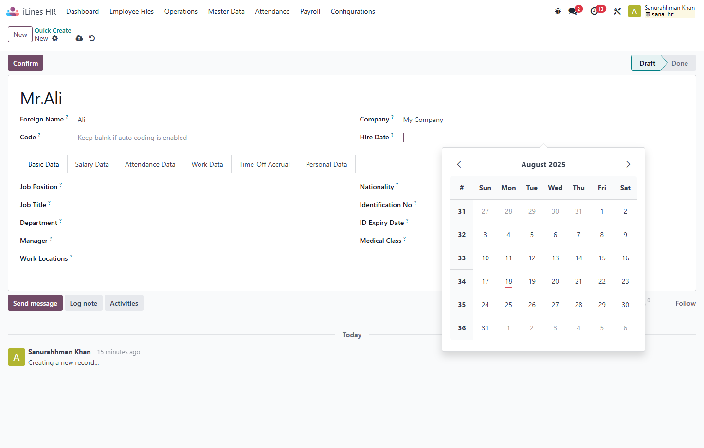Click the chatter avatar of Sanurahhman Khan
Image resolution: width=704 pixels, height=448 pixels.
[17, 357]
